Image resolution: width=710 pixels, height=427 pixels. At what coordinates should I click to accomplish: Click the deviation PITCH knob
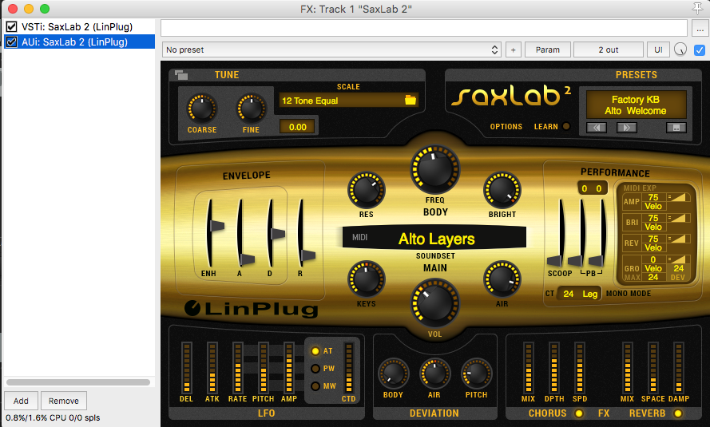coord(476,374)
